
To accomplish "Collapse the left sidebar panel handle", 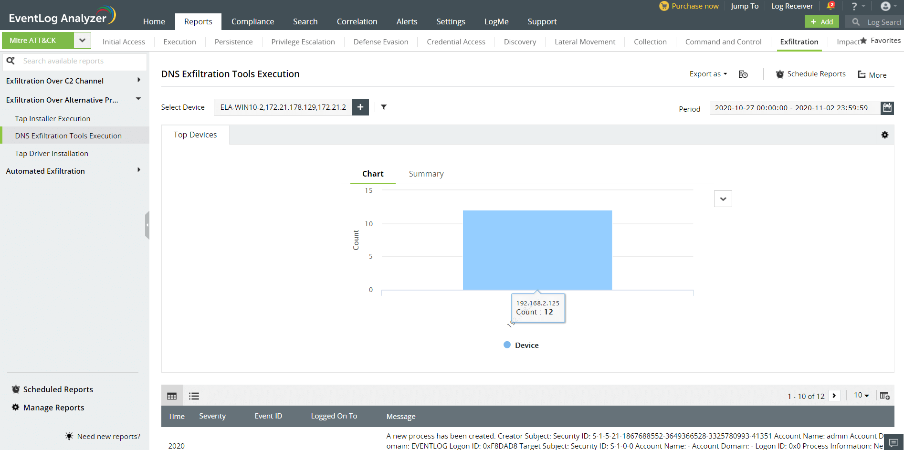I will [147, 225].
